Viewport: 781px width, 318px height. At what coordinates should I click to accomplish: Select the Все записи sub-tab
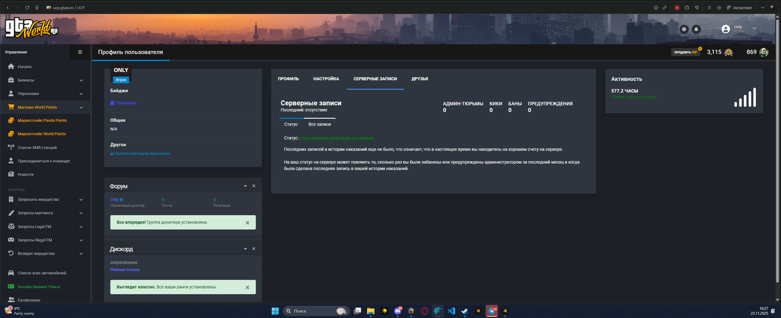click(x=319, y=124)
